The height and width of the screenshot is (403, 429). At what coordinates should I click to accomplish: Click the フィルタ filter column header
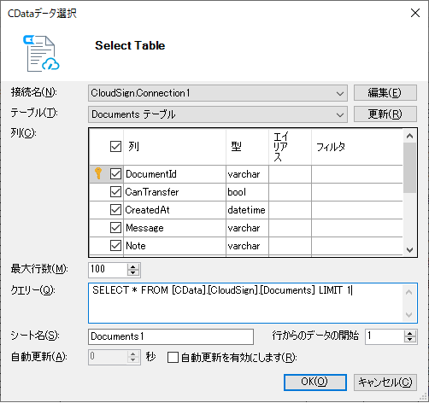pyautogui.click(x=357, y=147)
